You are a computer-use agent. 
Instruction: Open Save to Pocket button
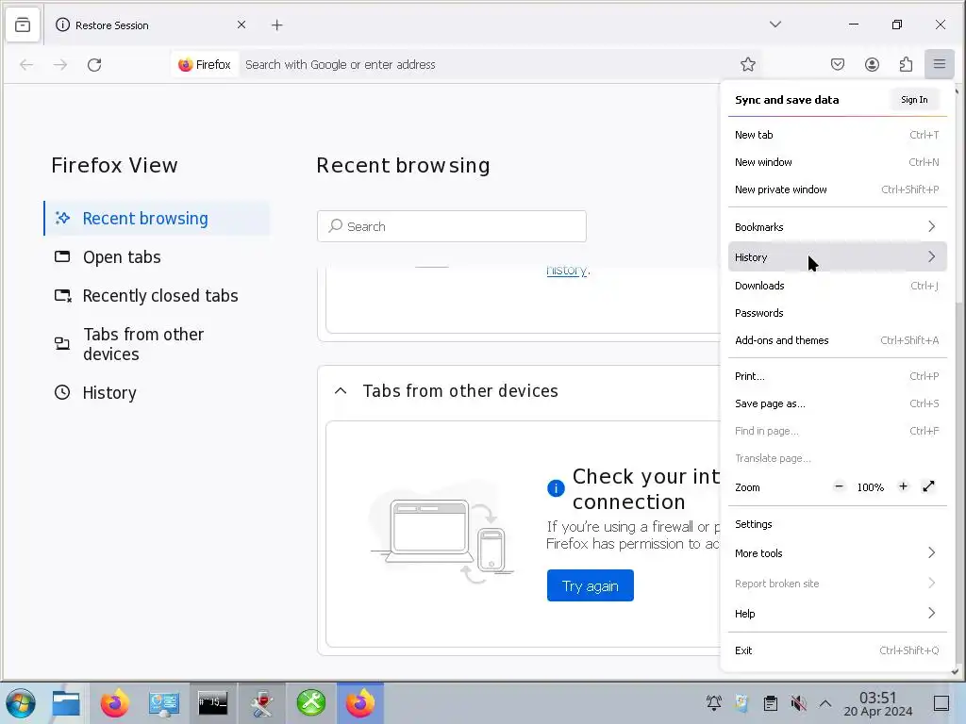coord(838,65)
